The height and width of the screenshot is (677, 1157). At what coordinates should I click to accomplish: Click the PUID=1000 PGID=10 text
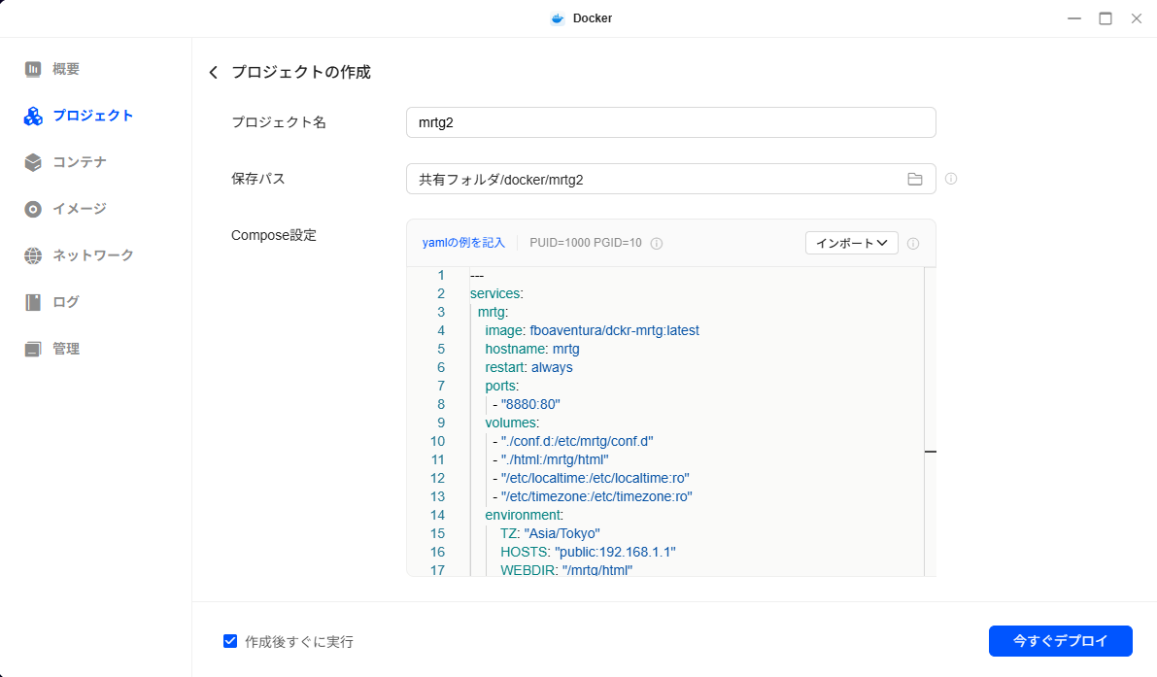(585, 243)
